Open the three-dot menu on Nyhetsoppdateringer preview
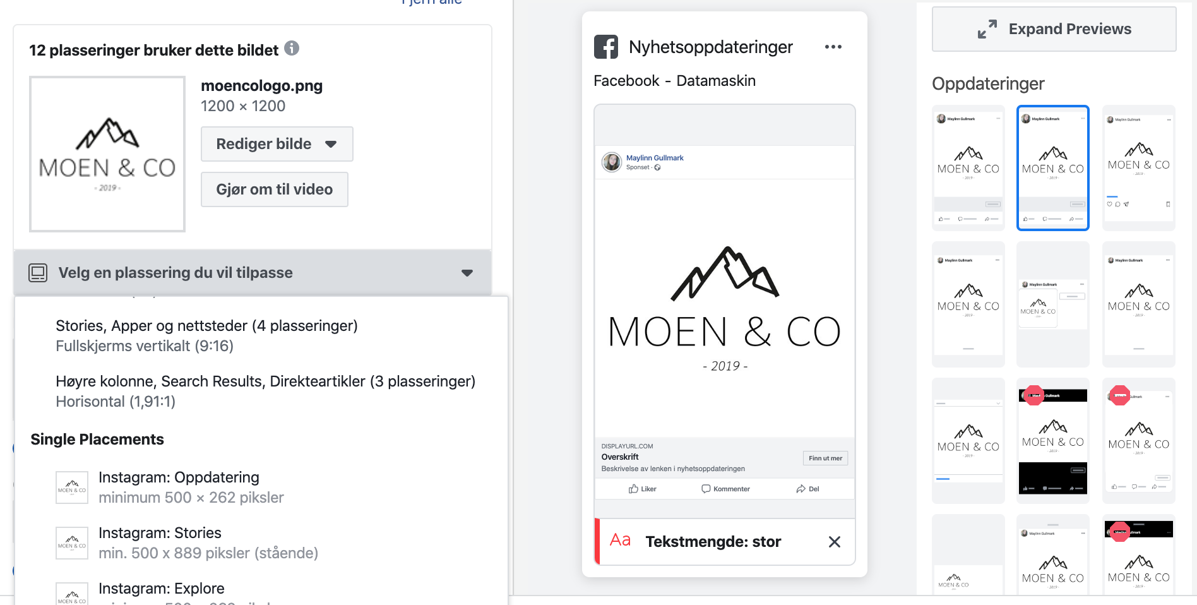Screen dimensions: 1197x605 (x=833, y=47)
